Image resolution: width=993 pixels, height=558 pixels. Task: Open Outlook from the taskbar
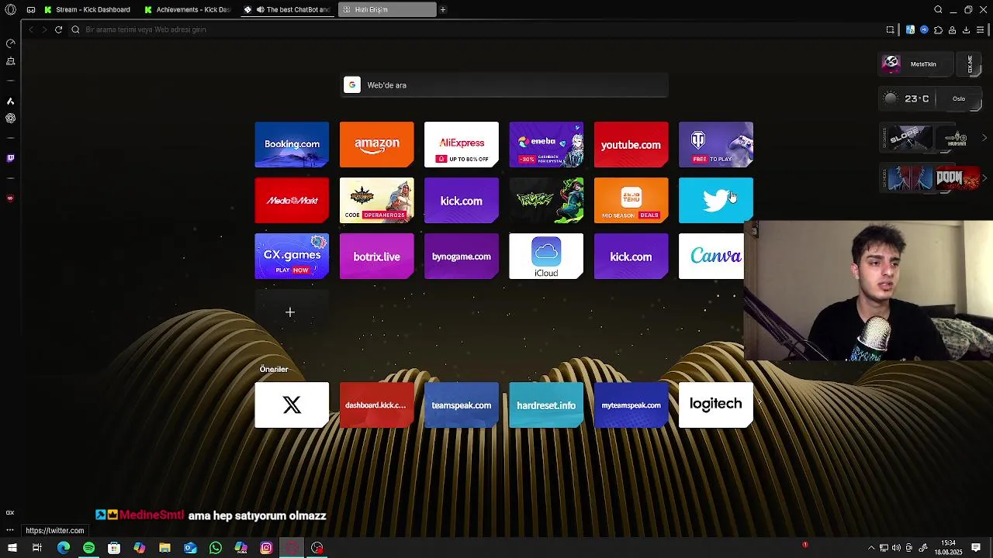tap(190, 548)
